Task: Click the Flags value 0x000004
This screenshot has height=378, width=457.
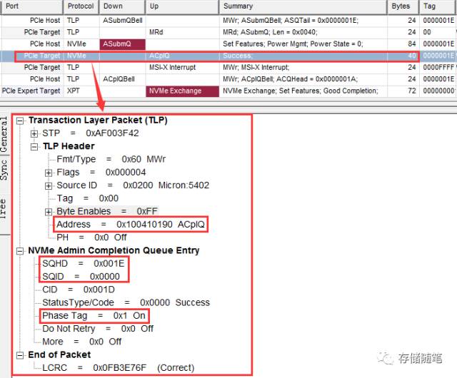Action: tap(126, 173)
